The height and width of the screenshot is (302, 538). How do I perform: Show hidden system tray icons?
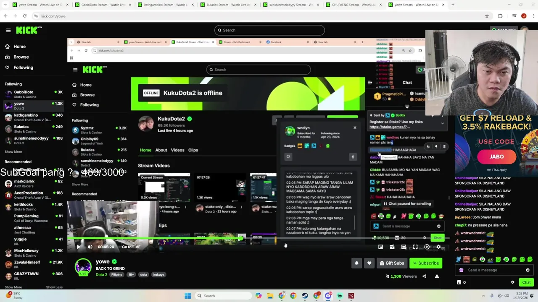[483, 296]
